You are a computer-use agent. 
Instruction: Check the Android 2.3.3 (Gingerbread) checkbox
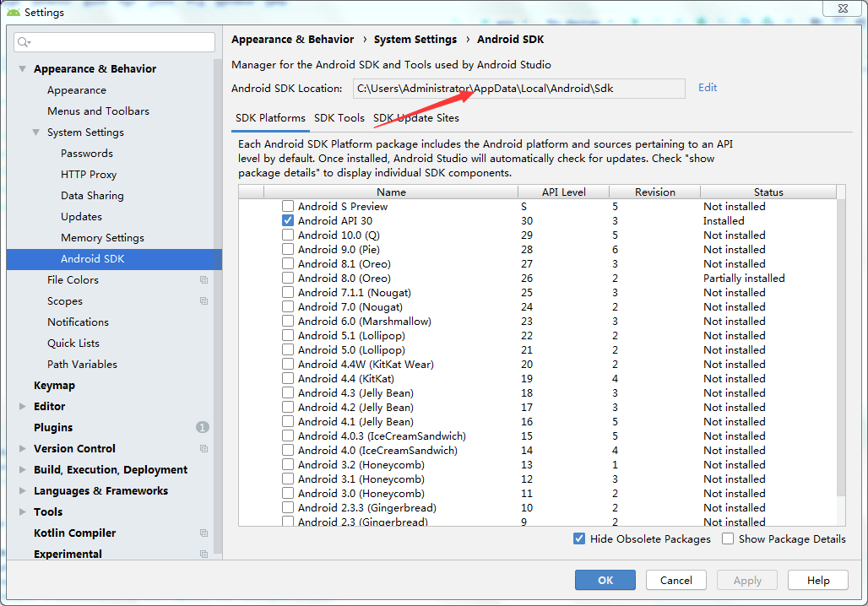[288, 507]
